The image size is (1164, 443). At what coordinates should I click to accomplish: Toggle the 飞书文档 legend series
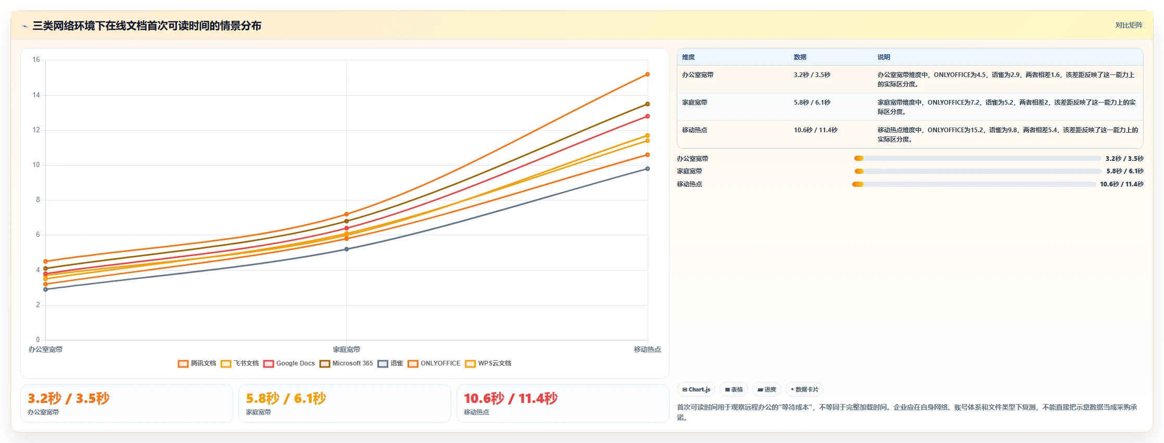[239, 363]
